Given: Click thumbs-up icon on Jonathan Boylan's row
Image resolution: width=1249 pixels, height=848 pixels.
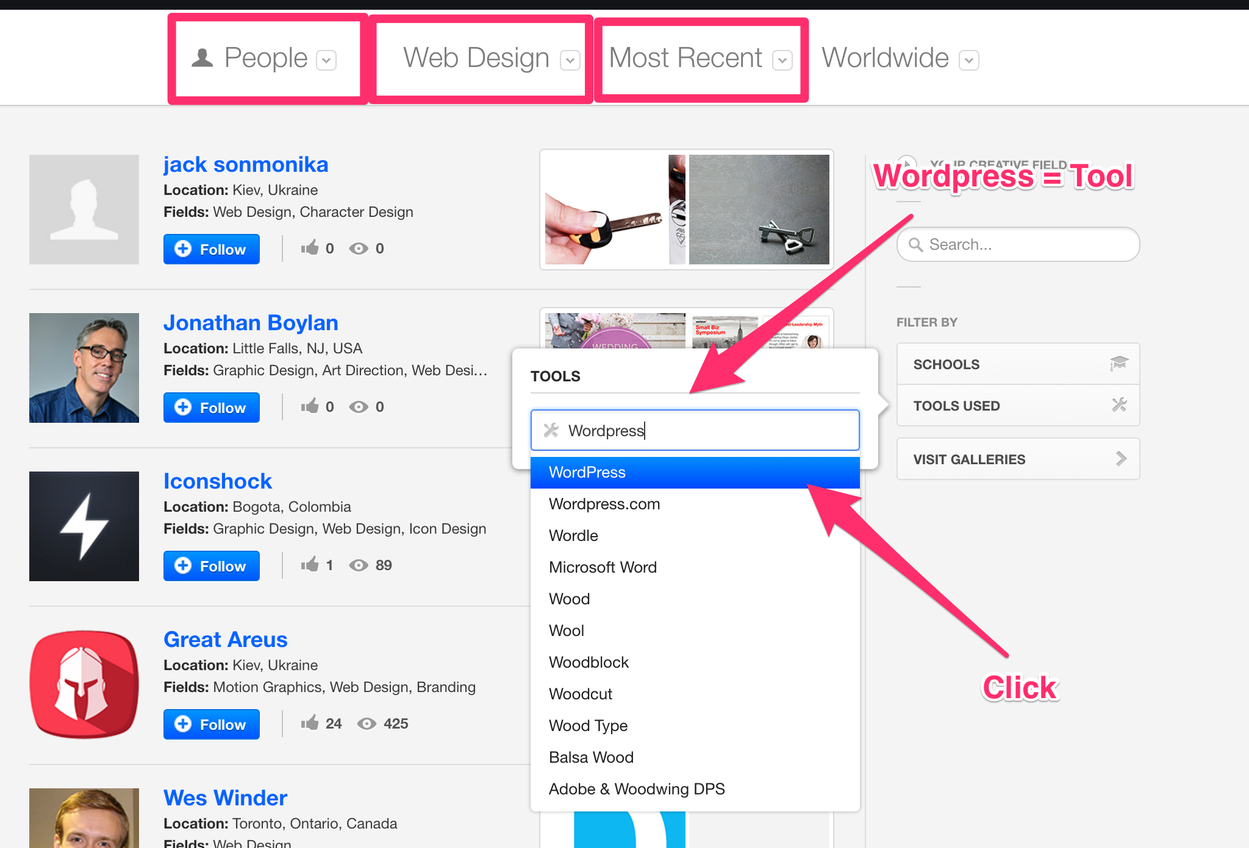Looking at the screenshot, I should pos(310,406).
